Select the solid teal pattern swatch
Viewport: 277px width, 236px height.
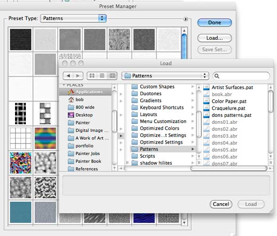pos(21,213)
